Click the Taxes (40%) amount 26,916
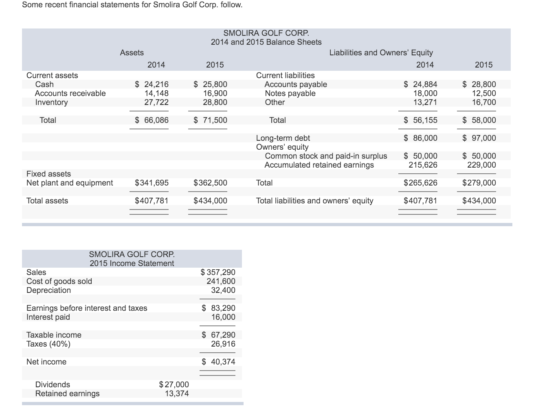Viewport: 536px width, 419px height. click(223, 344)
